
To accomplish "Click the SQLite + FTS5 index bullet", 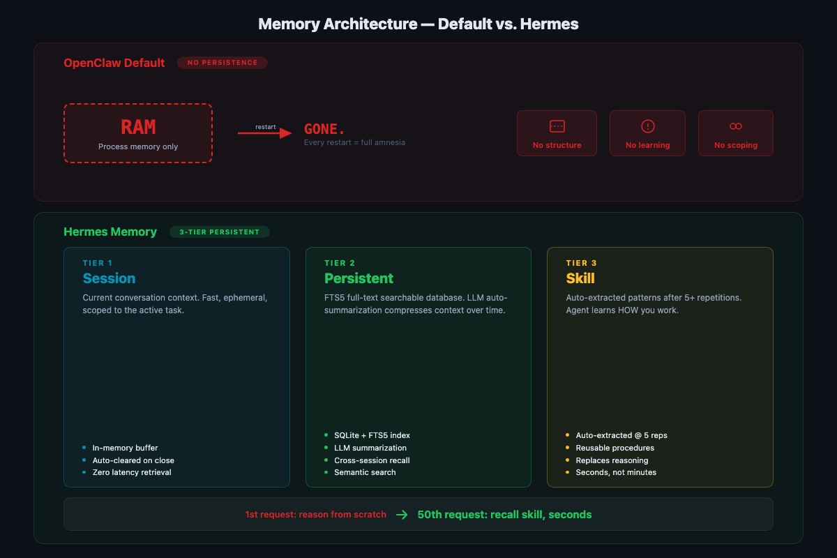I will (367, 435).
